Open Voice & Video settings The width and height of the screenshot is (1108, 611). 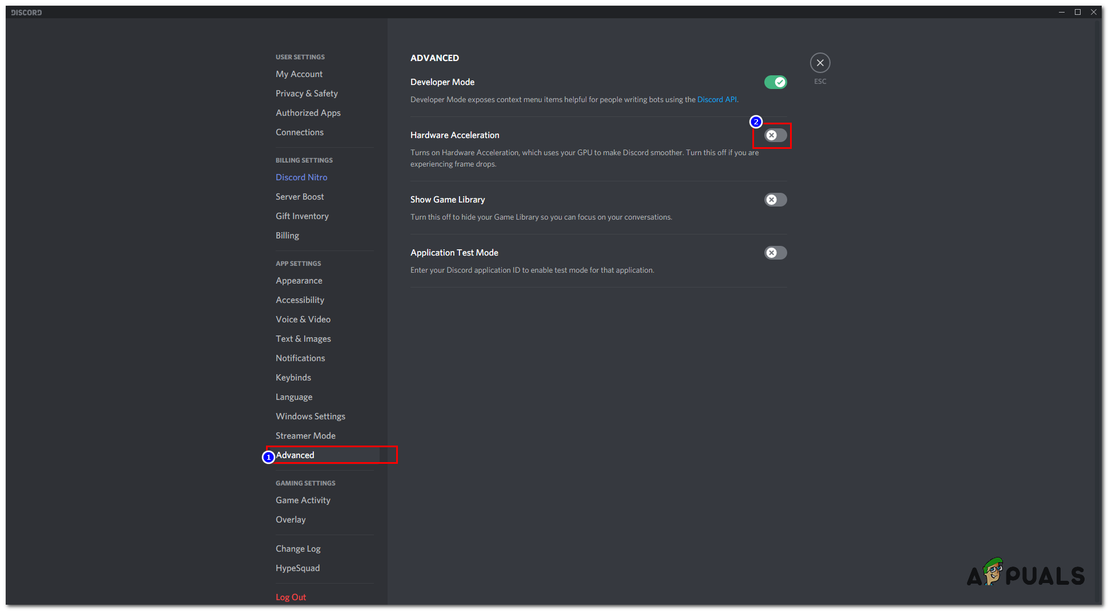(303, 319)
